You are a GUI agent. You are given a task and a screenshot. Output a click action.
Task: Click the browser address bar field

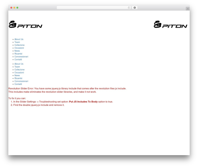[94, 8]
